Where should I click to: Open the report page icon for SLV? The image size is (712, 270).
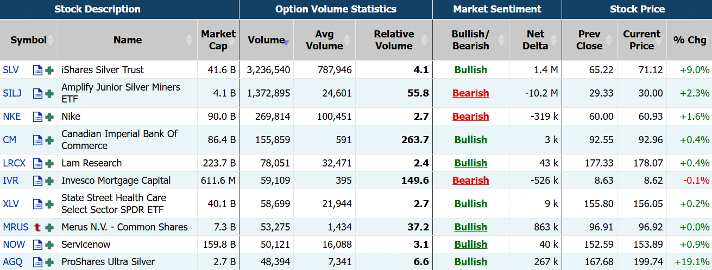pos(37,70)
